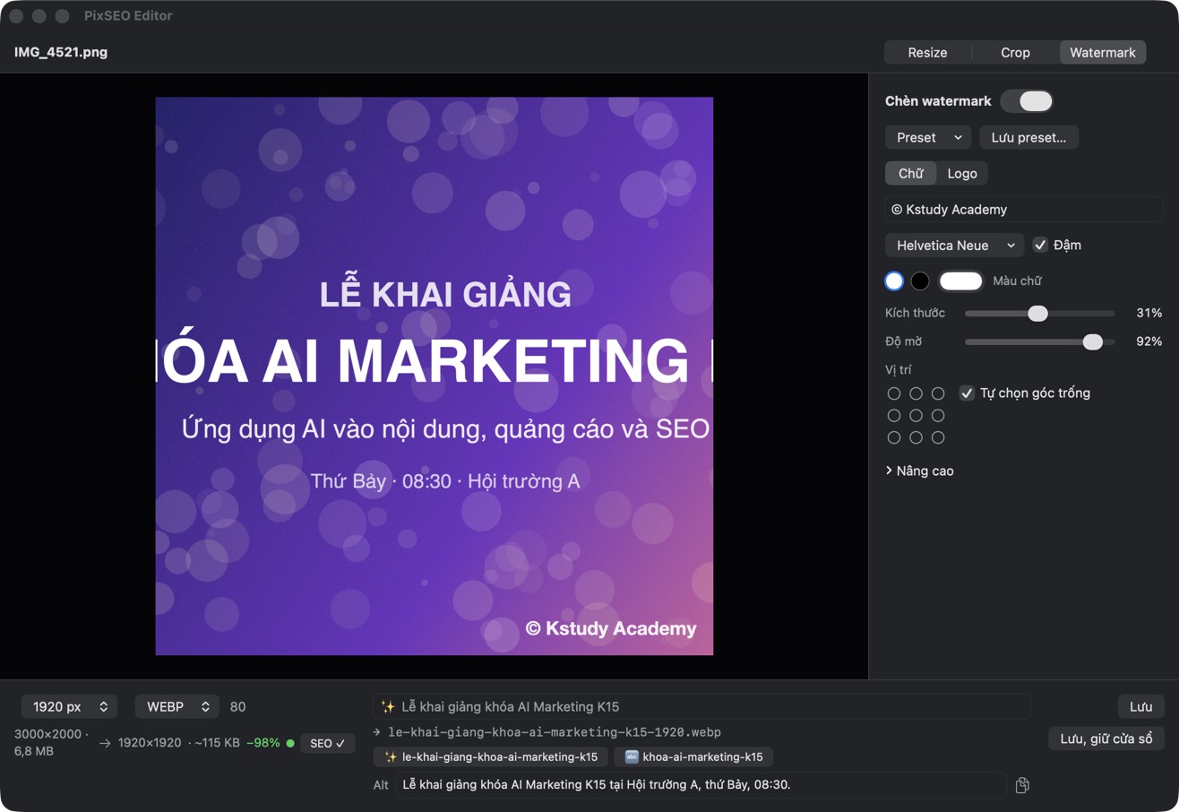Click into the Alt text field

(701, 785)
